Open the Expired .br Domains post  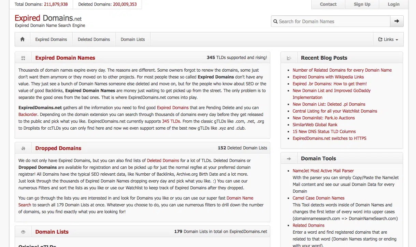click(330, 84)
